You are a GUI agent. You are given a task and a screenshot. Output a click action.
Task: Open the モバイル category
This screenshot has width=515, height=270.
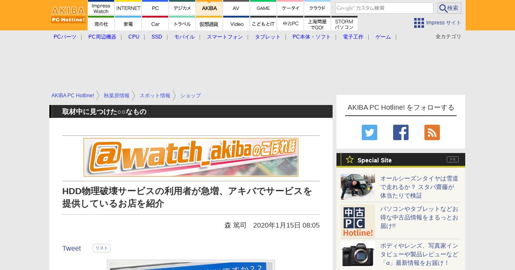[x=185, y=37]
